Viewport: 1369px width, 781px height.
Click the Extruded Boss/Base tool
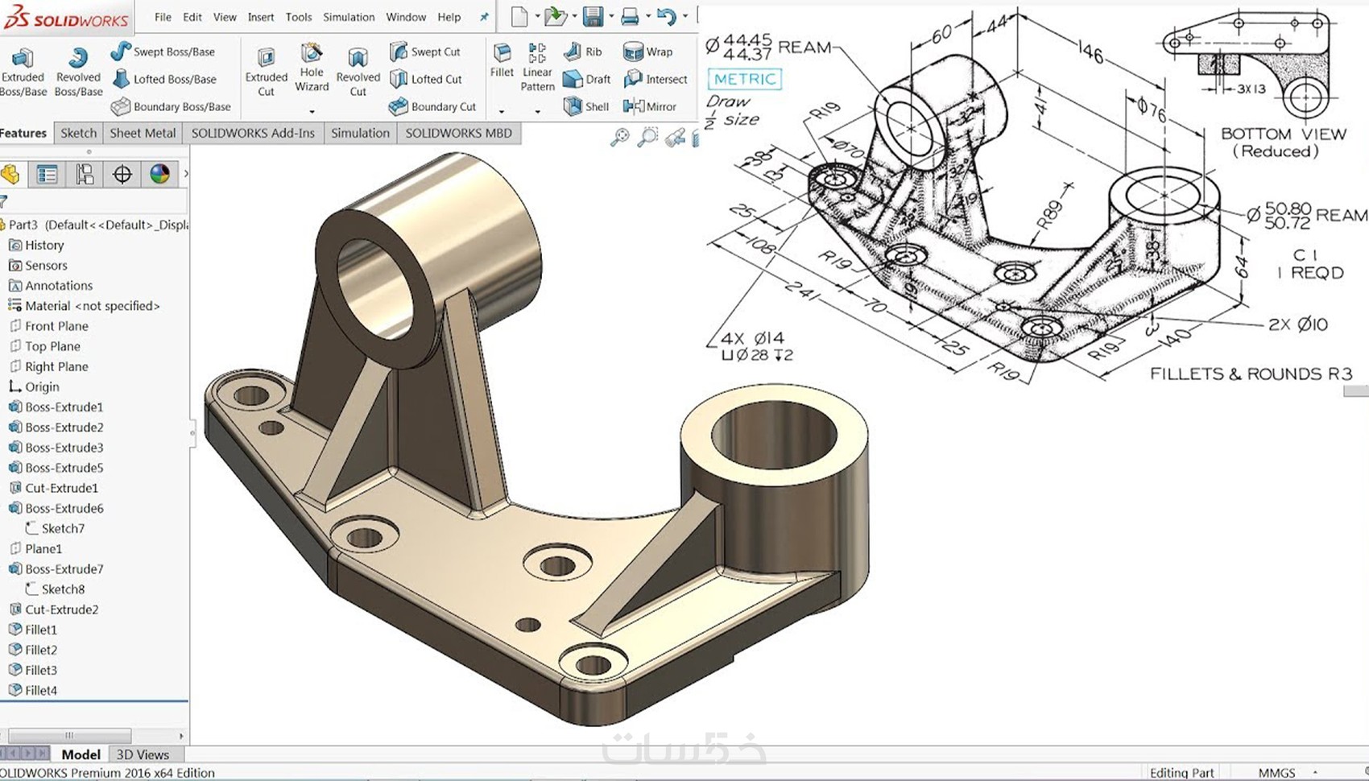click(x=23, y=72)
